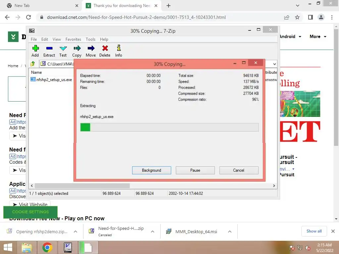Open the Android dropdown menu on the page
The image size is (339, 254).
click(290, 36)
